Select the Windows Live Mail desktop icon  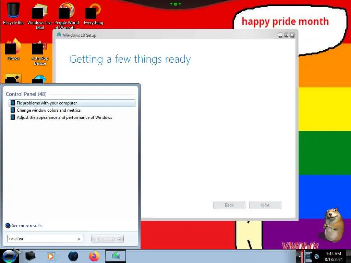click(40, 16)
